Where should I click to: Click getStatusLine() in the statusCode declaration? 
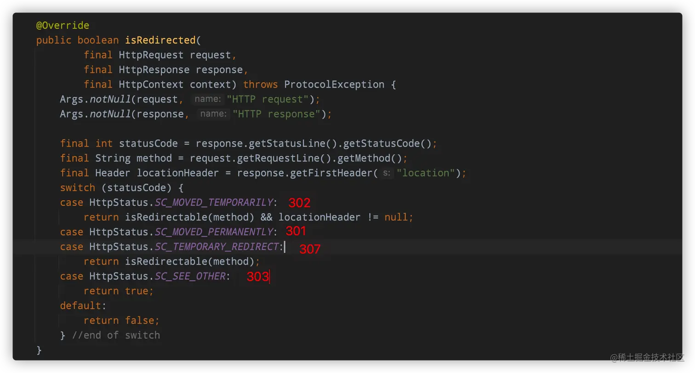(293, 143)
